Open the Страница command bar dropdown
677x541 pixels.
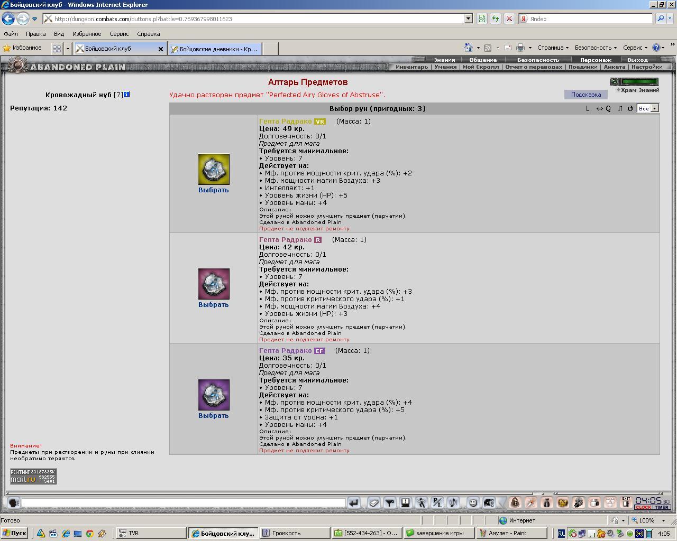(x=553, y=48)
